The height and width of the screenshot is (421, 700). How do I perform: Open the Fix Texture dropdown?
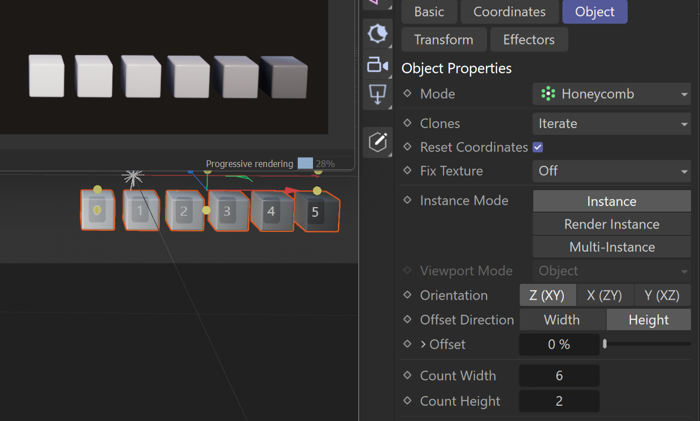coord(611,170)
